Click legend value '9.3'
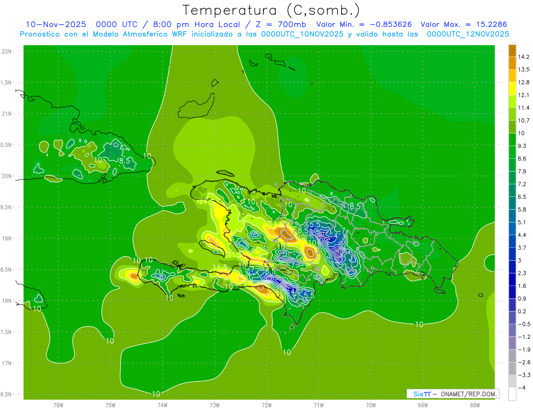The width and height of the screenshot is (533, 411). pos(522,146)
